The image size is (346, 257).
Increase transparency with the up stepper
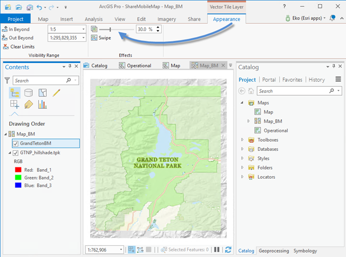click(x=158, y=27)
